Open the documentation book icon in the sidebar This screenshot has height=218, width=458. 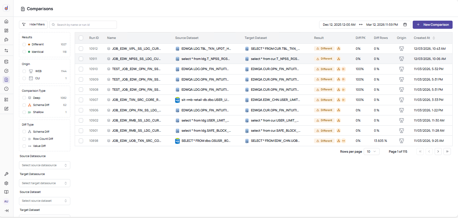[6, 192]
